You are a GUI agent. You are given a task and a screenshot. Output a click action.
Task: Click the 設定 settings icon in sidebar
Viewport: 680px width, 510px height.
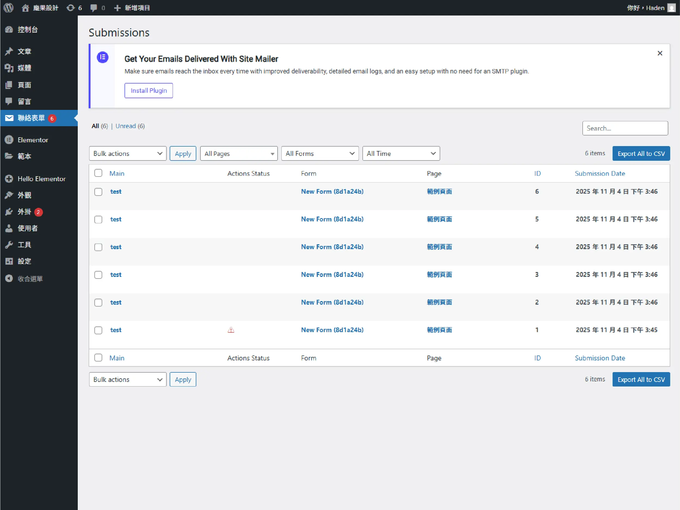click(9, 261)
